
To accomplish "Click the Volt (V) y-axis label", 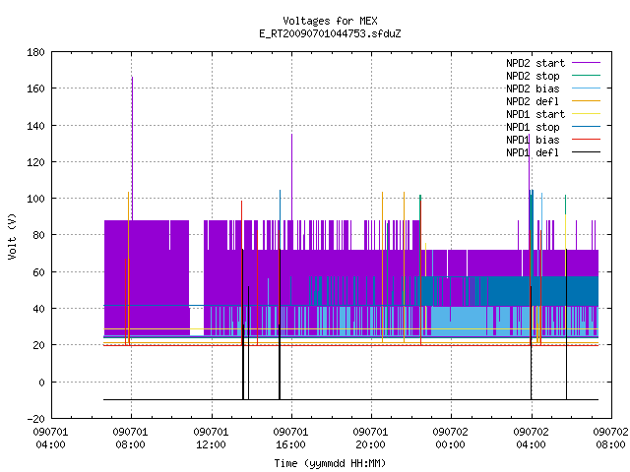I will coord(12,236).
